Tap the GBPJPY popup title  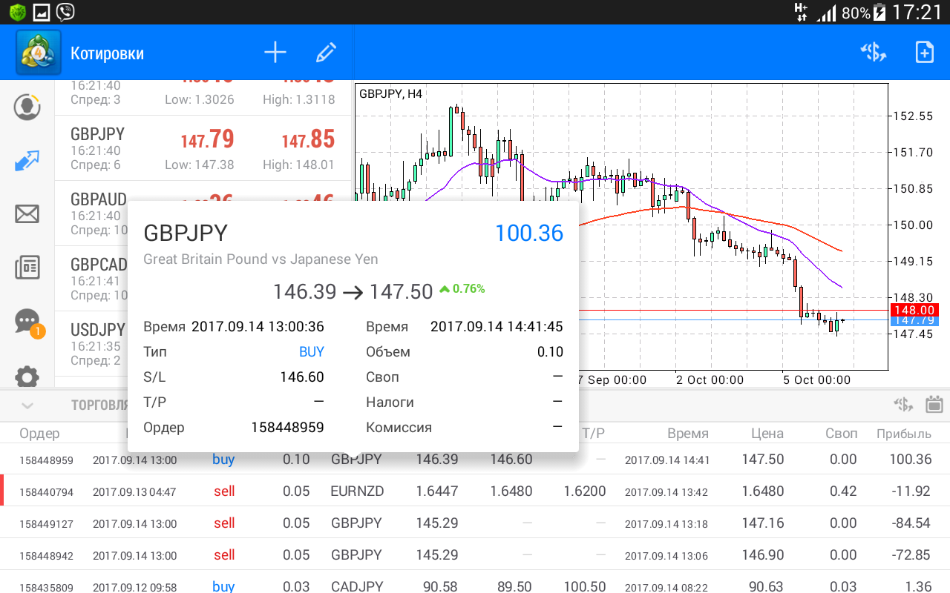(x=186, y=233)
